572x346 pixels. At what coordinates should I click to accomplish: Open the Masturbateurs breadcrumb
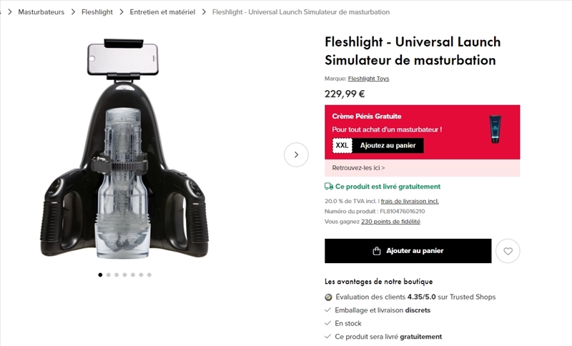pos(41,12)
